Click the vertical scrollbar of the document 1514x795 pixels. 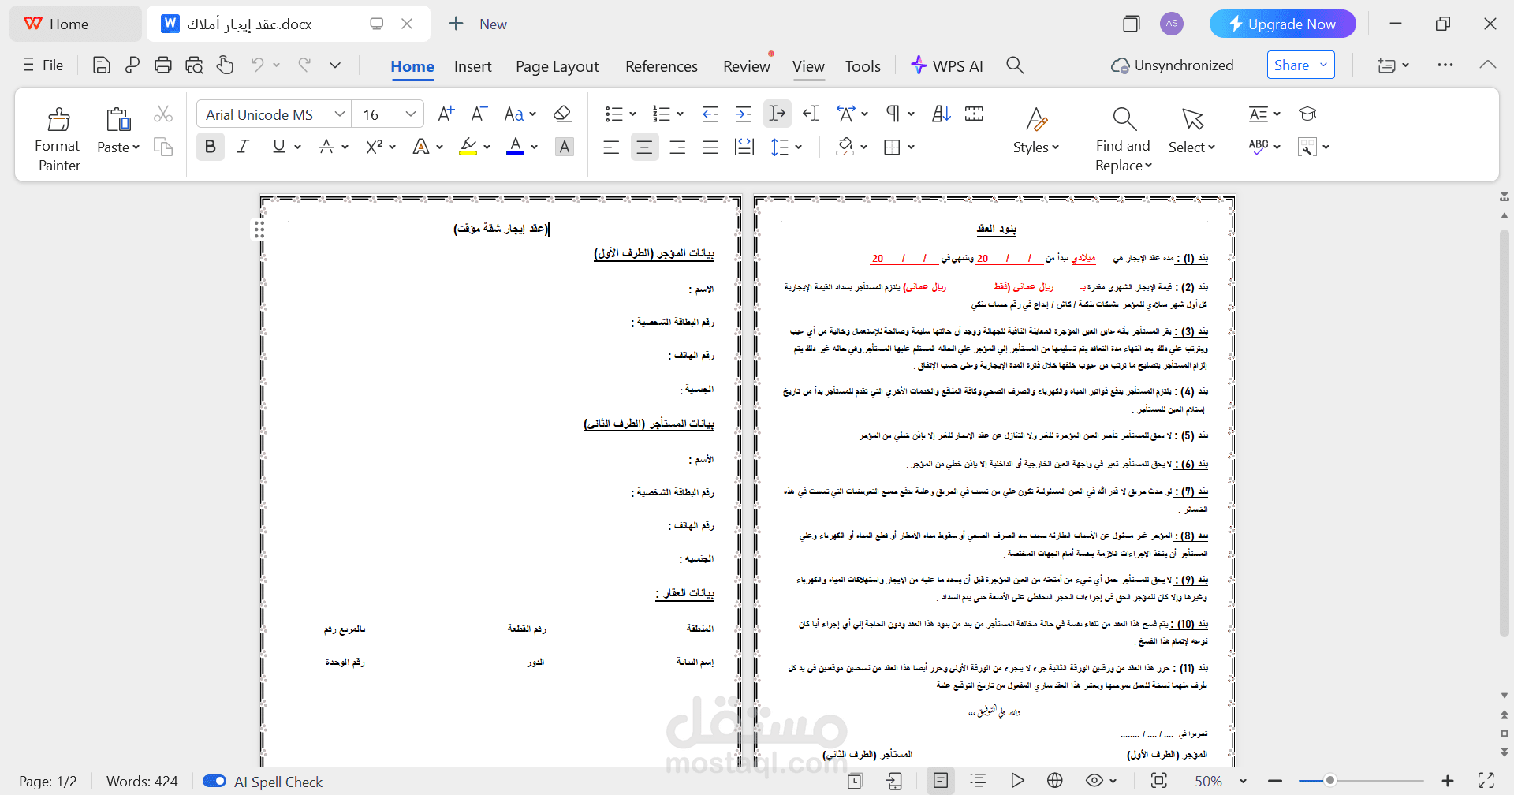point(1505,434)
